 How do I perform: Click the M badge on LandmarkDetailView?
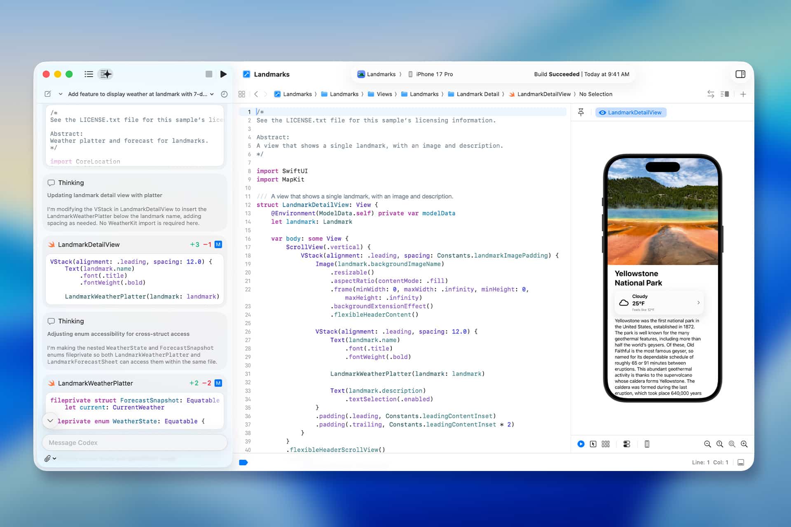(218, 245)
